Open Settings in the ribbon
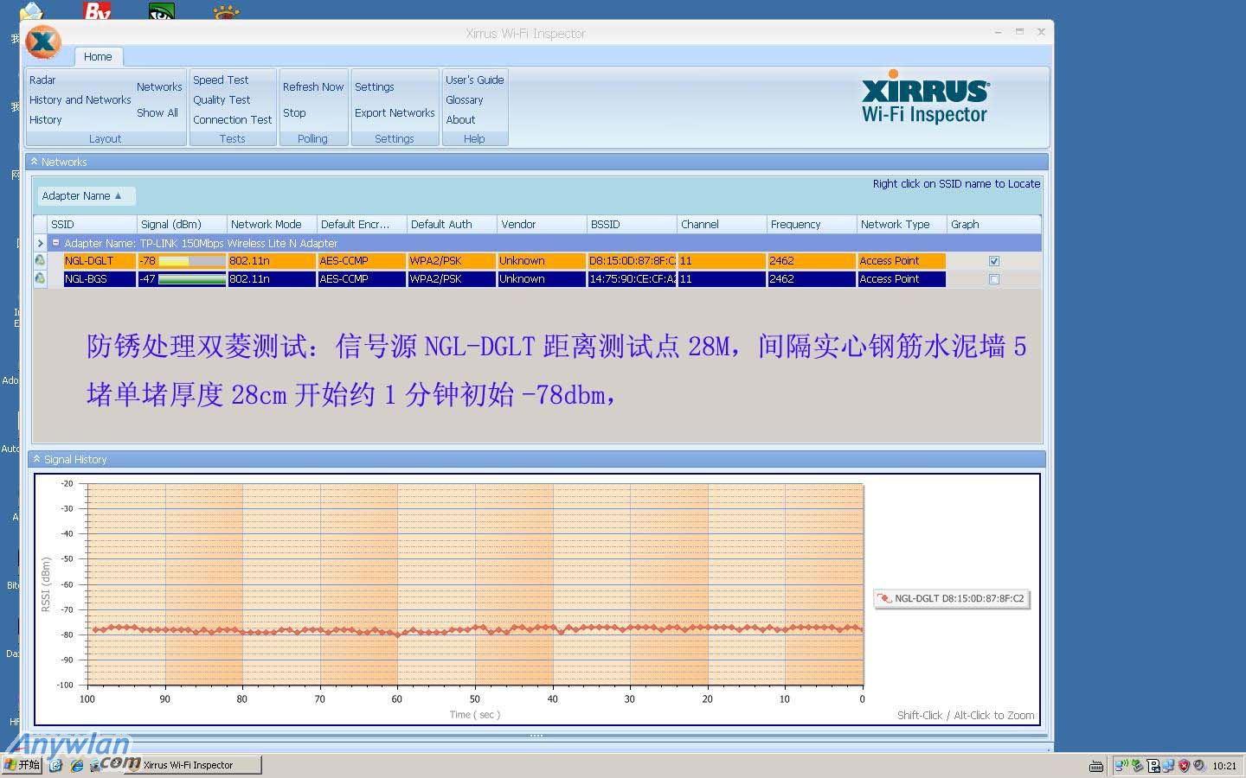Image resolution: width=1246 pixels, height=778 pixels. 375,87
